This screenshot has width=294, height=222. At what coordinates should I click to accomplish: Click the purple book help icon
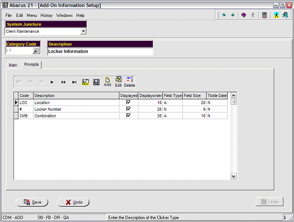[243, 15]
